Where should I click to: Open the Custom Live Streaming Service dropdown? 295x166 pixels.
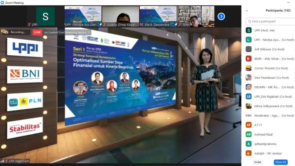point(89,32)
